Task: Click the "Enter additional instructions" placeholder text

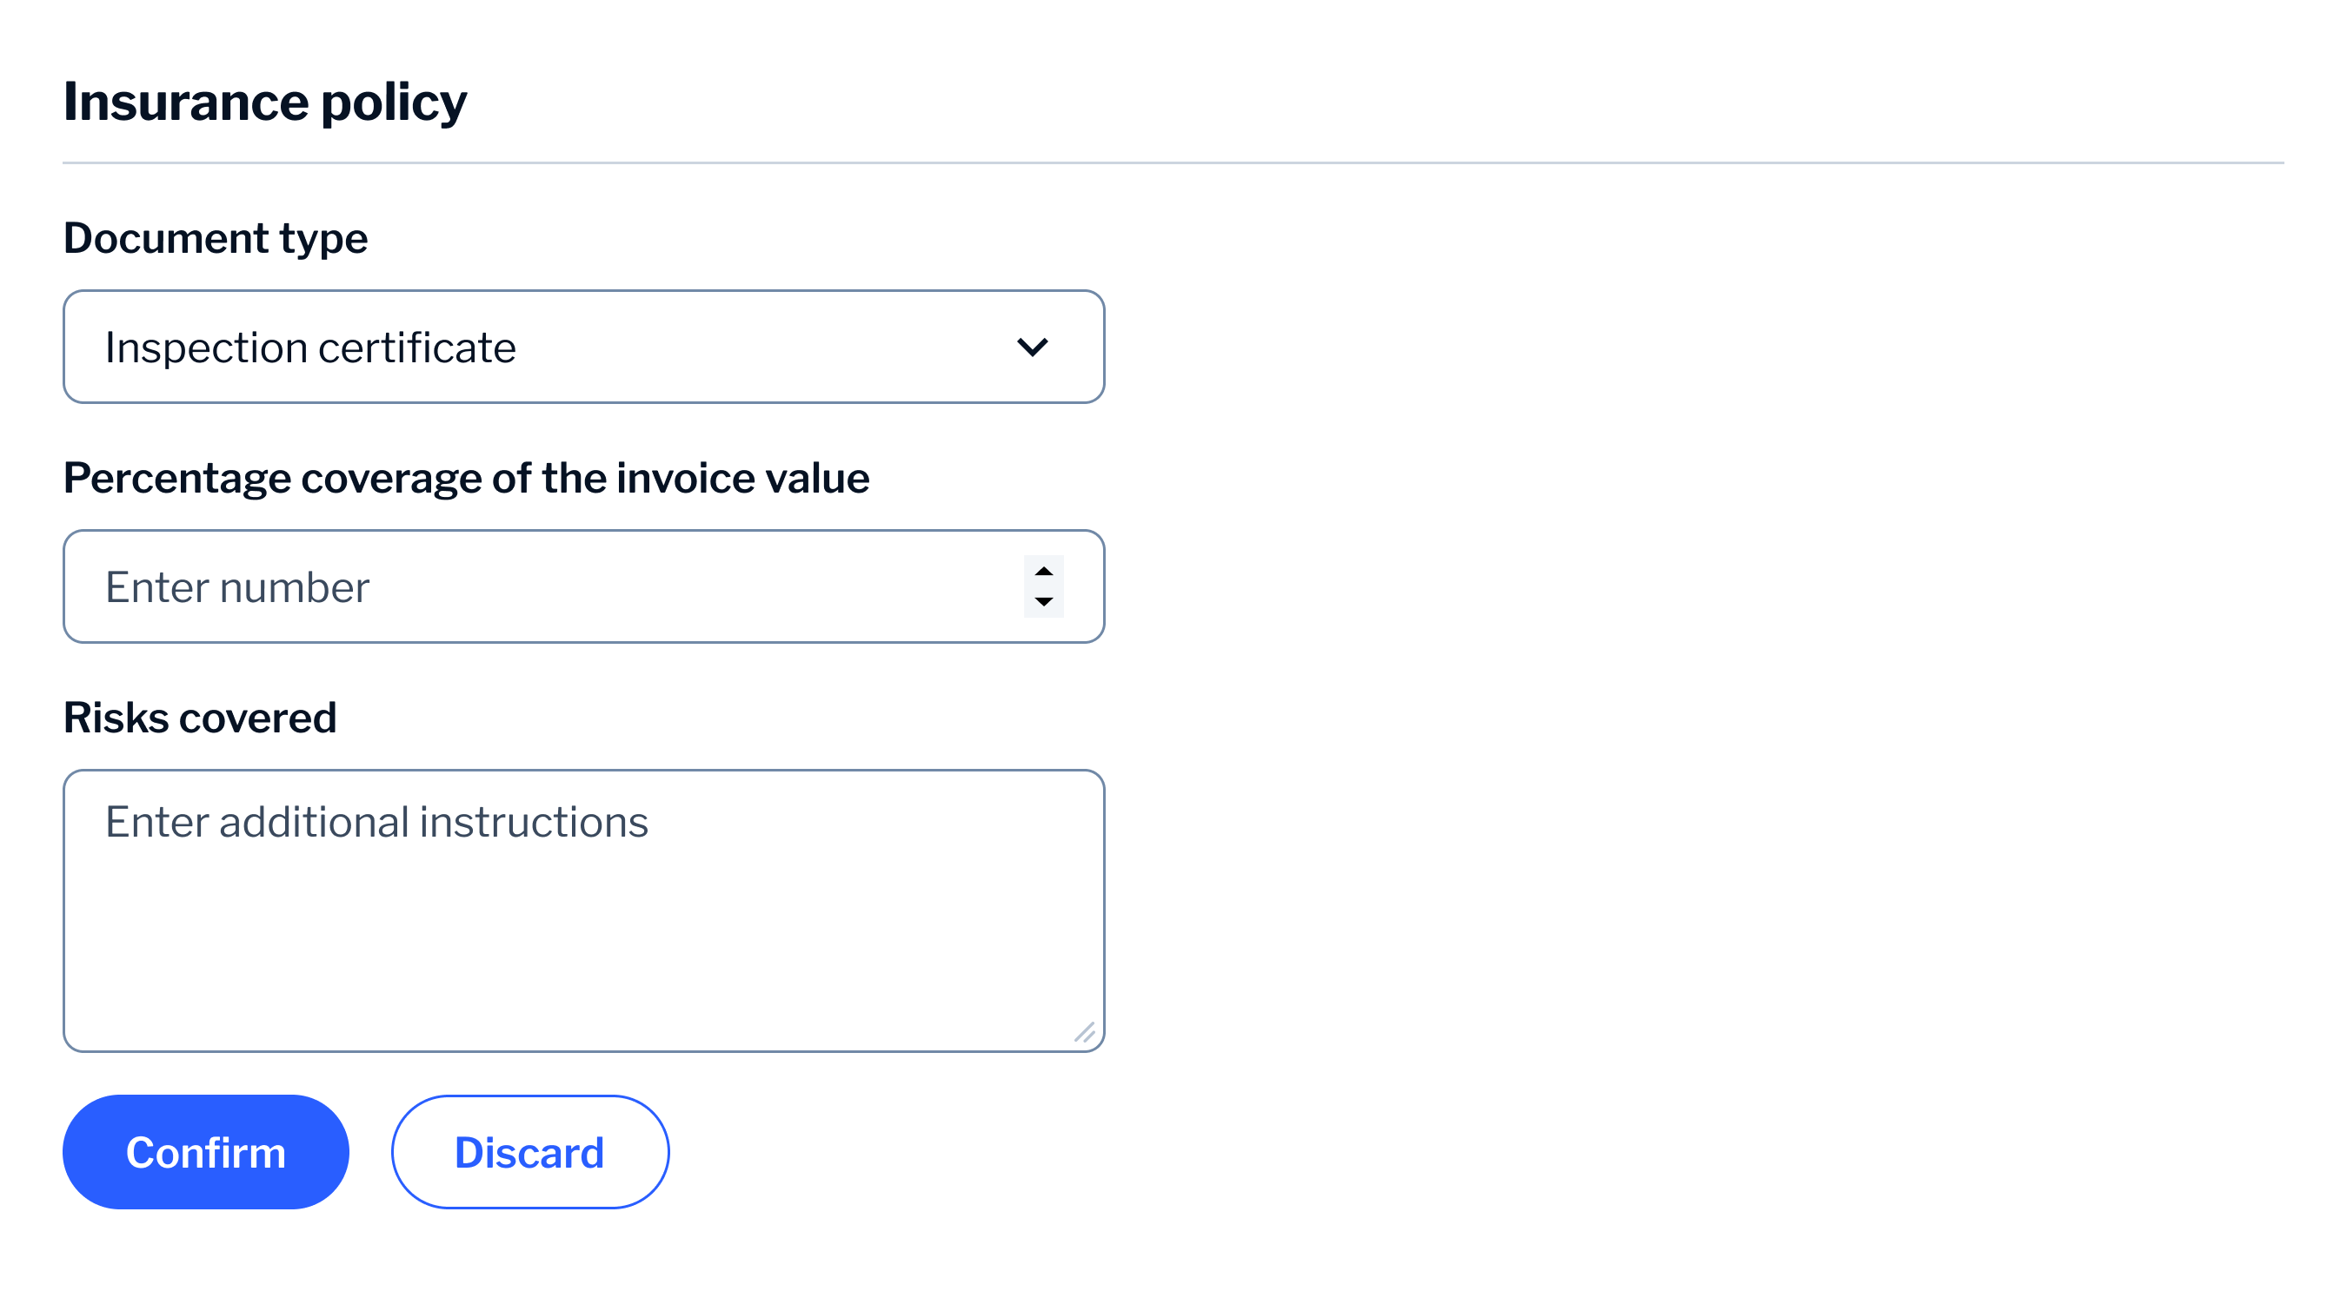Action: click(x=376, y=822)
